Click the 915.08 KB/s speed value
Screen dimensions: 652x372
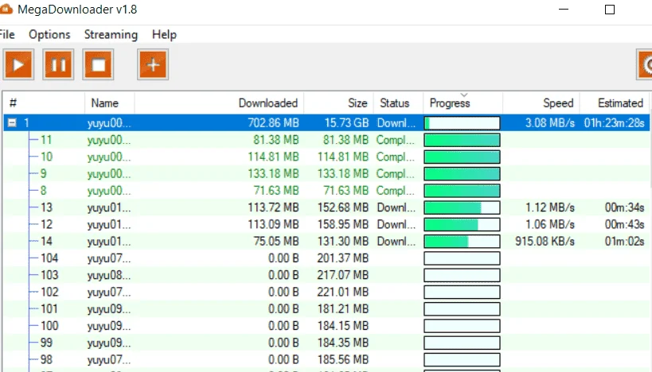click(x=545, y=241)
